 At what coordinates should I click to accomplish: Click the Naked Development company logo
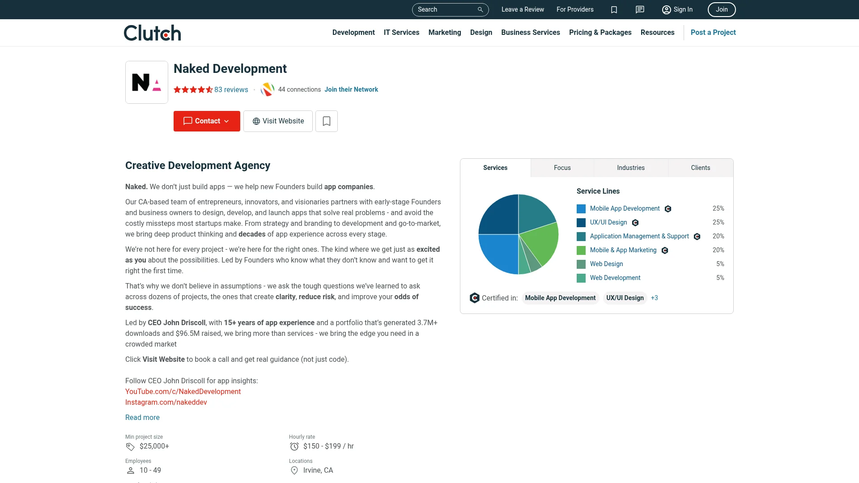click(x=147, y=82)
